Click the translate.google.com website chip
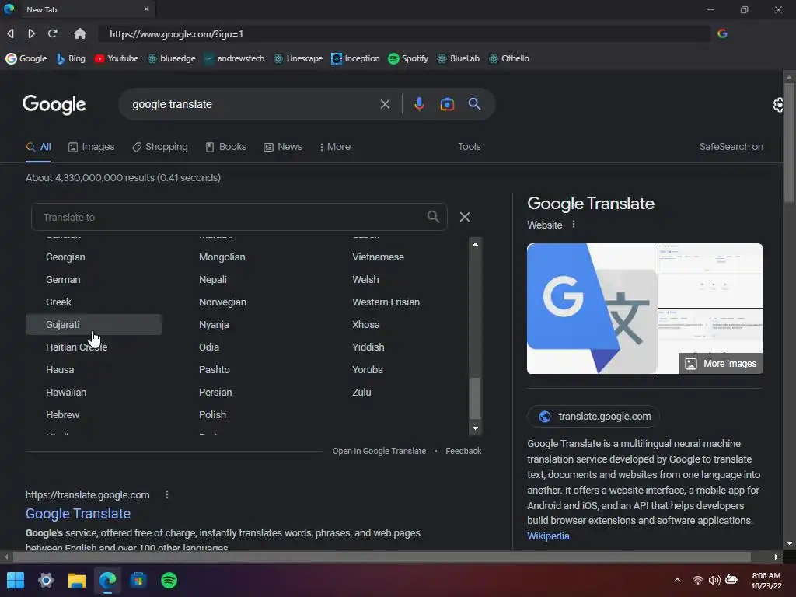This screenshot has height=597, width=796. point(593,417)
